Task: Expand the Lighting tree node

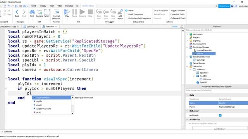Action: coord(187,41)
